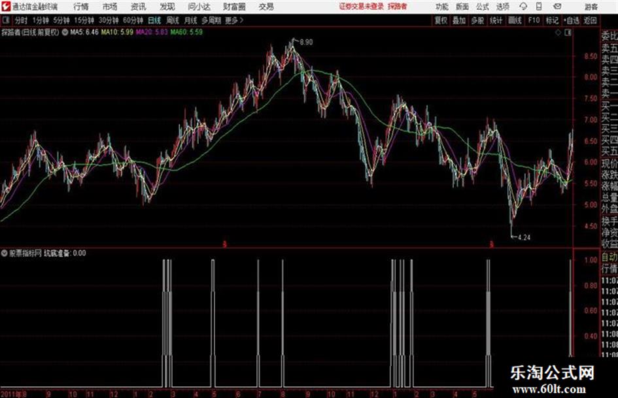This screenshot has width=618, height=398.
Task: Click the MA10: 5.99 indicator value
Action: point(117,32)
